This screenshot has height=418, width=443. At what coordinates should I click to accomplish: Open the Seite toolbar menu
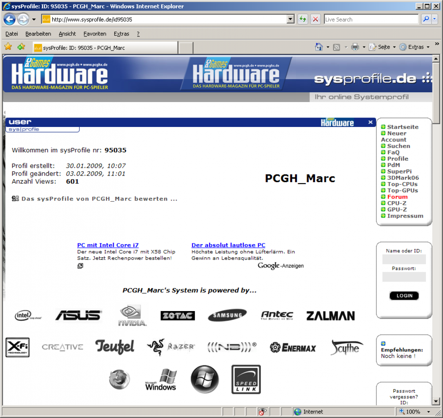coord(382,47)
